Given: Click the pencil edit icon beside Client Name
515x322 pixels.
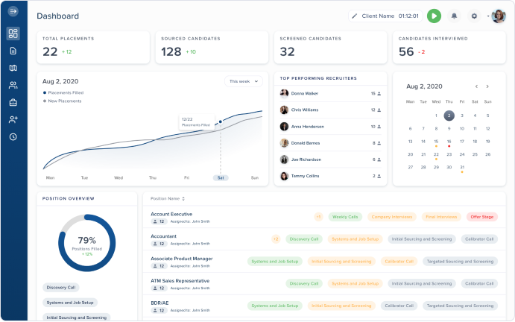Looking at the screenshot, I should (355, 16).
